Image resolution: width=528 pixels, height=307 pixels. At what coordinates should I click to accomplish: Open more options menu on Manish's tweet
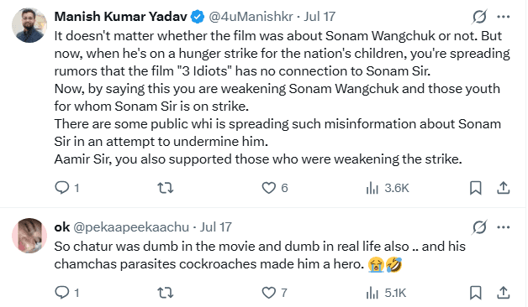(504, 17)
